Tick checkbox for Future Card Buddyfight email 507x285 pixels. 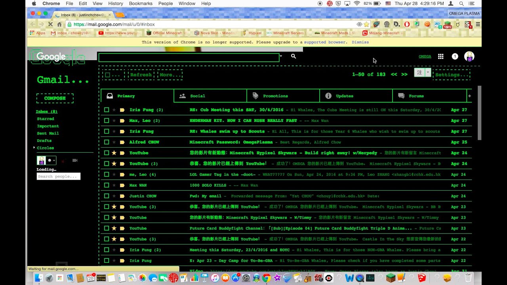pos(107,228)
